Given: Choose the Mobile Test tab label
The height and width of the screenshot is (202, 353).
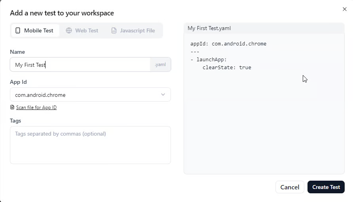Looking at the screenshot, I should click(38, 30).
